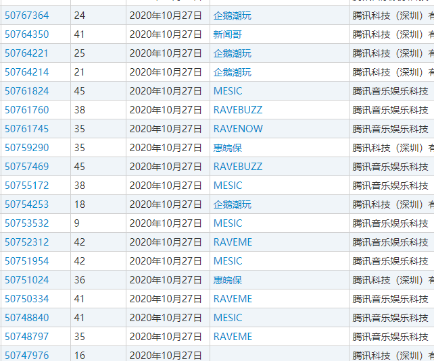The image size is (434, 361).
Task: Click the 新闻哥 trademark name
Action: pyautogui.click(x=228, y=34)
